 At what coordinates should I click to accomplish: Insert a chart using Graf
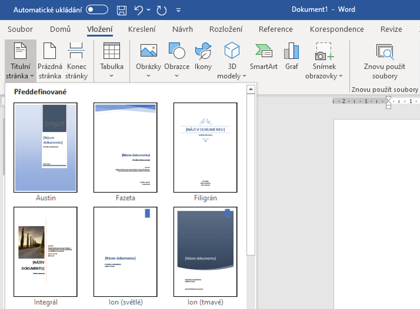[292, 56]
